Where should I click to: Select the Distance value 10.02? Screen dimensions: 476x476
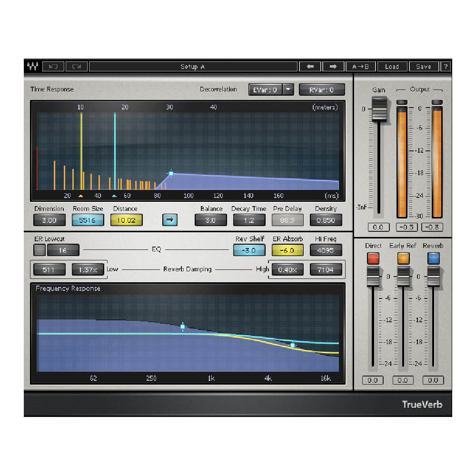click(126, 220)
